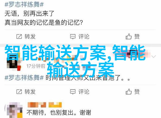Tap 赞 label under the second post

(137, 92)
